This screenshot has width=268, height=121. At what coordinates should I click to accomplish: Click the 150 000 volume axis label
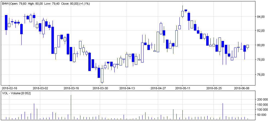262,104
